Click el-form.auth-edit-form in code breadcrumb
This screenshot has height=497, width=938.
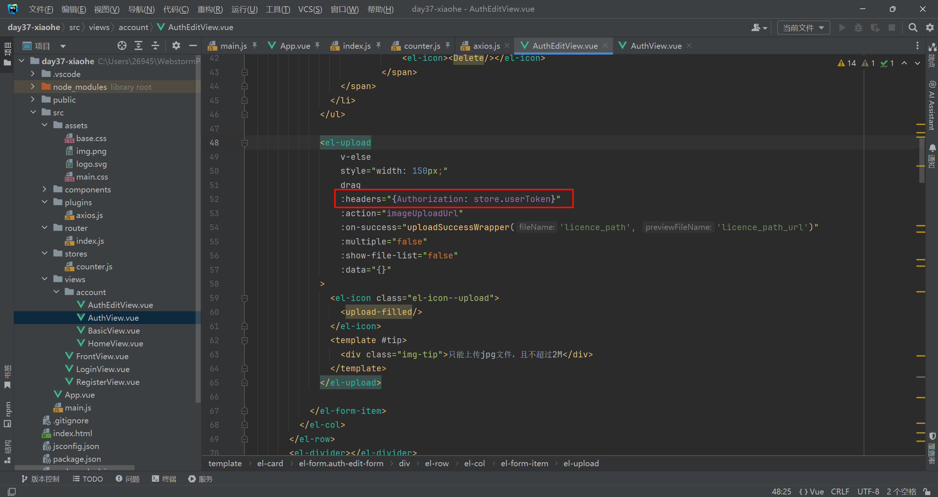(x=341, y=463)
